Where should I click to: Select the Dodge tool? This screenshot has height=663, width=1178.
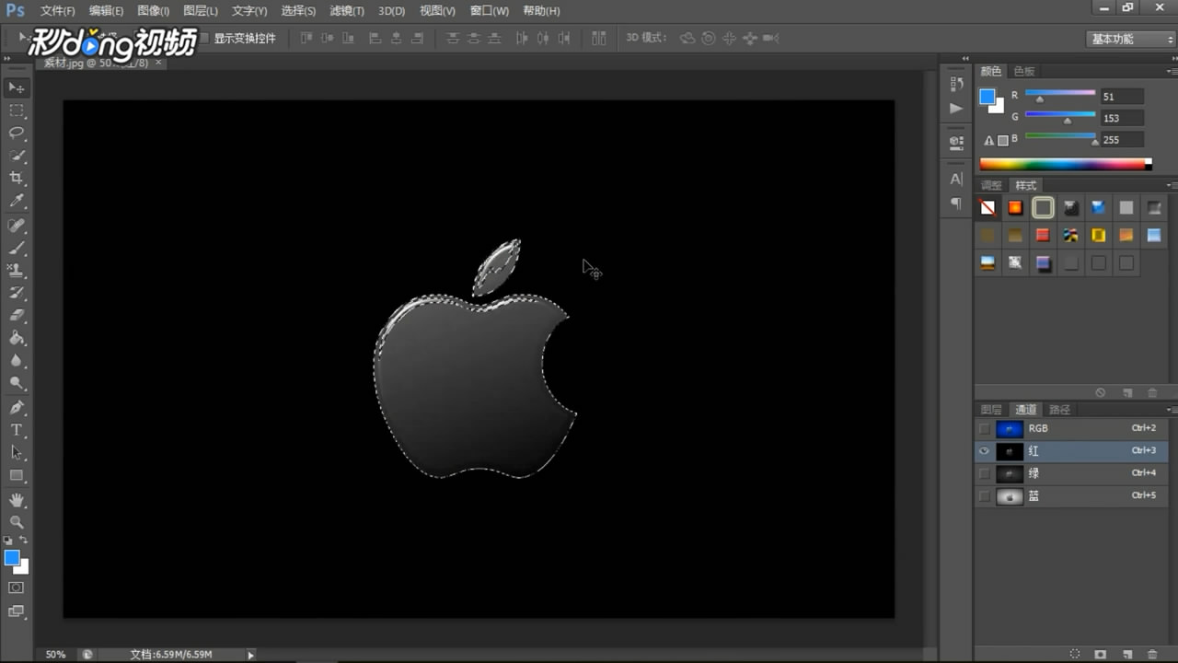click(17, 383)
